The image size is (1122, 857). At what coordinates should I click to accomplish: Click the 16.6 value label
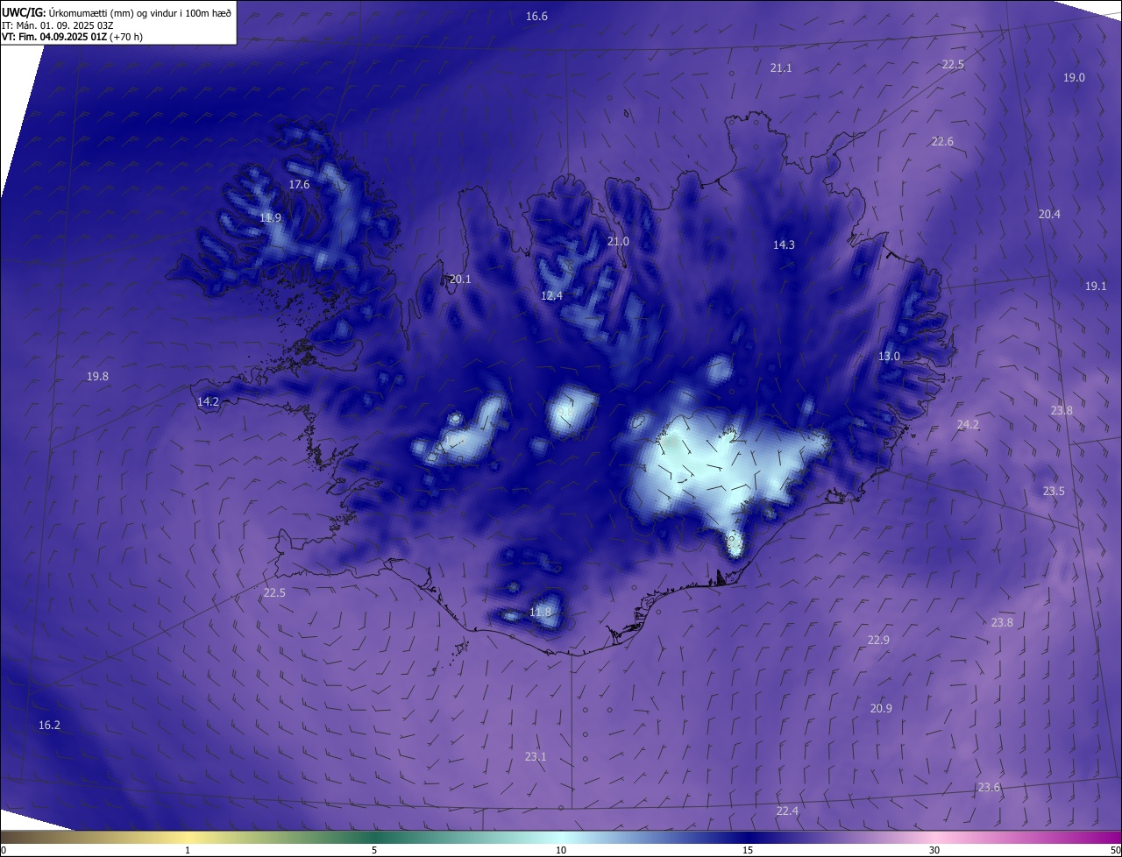pos(536,17)
